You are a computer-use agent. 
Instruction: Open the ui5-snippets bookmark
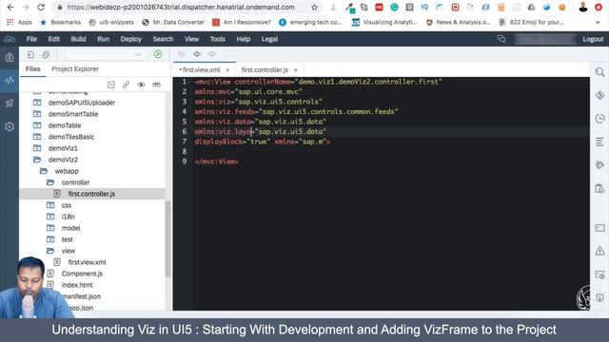(x=112, y=23)
